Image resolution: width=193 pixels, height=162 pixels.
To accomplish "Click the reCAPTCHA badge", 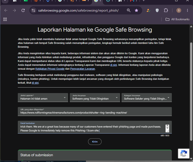I will (184, 153).
